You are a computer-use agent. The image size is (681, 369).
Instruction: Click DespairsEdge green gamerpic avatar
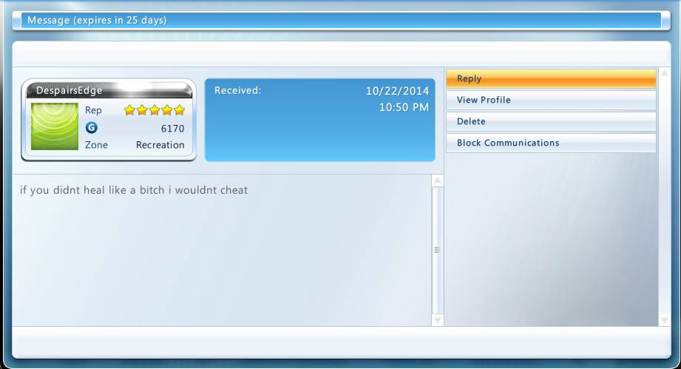(55, 126)
